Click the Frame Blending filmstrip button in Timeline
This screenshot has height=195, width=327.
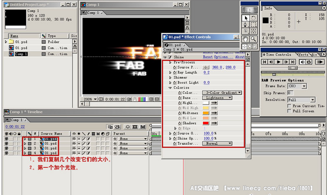(x=135, y=127)
